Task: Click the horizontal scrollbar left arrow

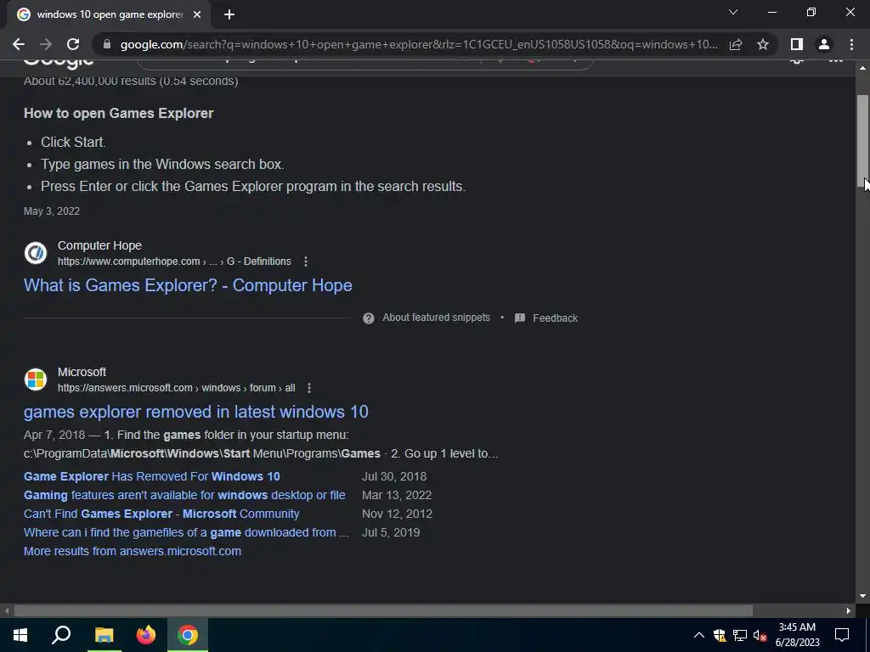Action: tap(7, 611)
